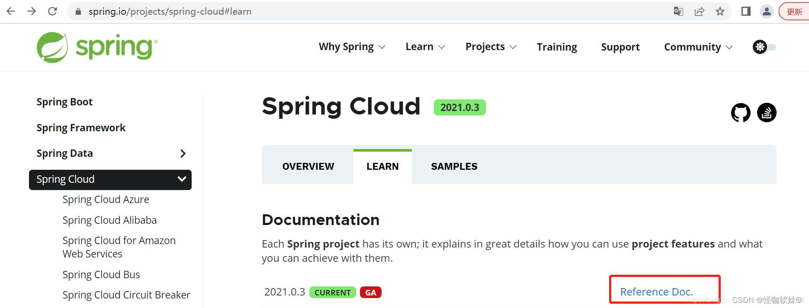Collapse the Spring Cloud sidebar section
The height and width of the screenshot is (308, 809).
pos(182,179)
